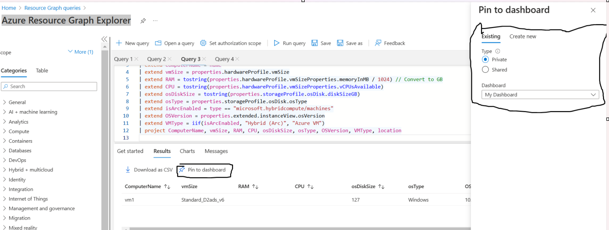Choose Save as

(x=350, y=43)
